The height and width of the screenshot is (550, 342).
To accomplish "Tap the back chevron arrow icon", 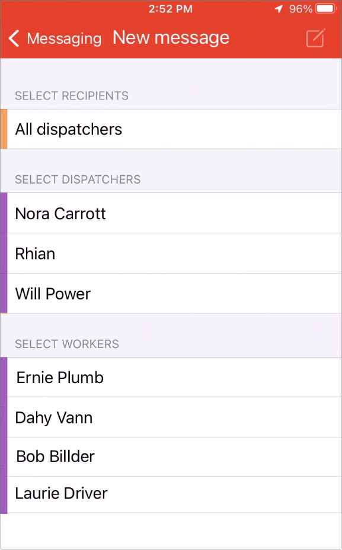I will 14,38.
